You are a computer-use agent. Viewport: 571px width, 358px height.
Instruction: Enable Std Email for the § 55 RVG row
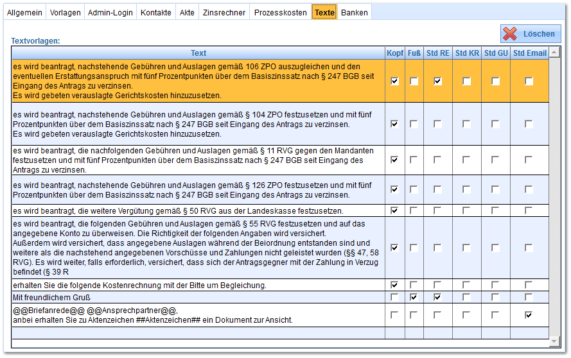(529, 248)
